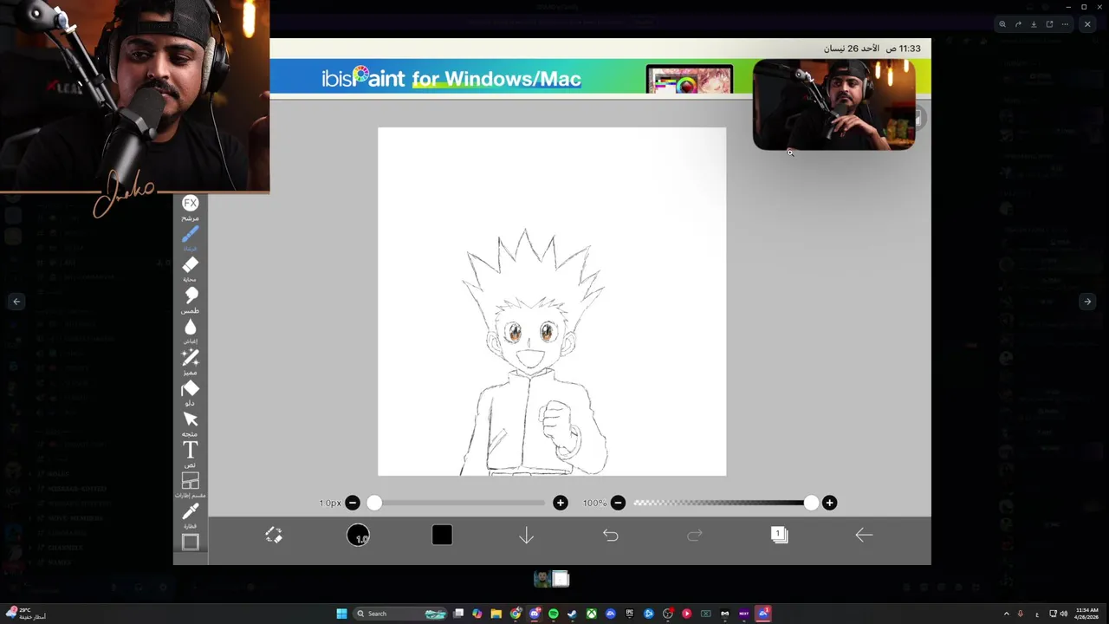
Task: Forward the image with share arrow
Action: (1018, 24)
